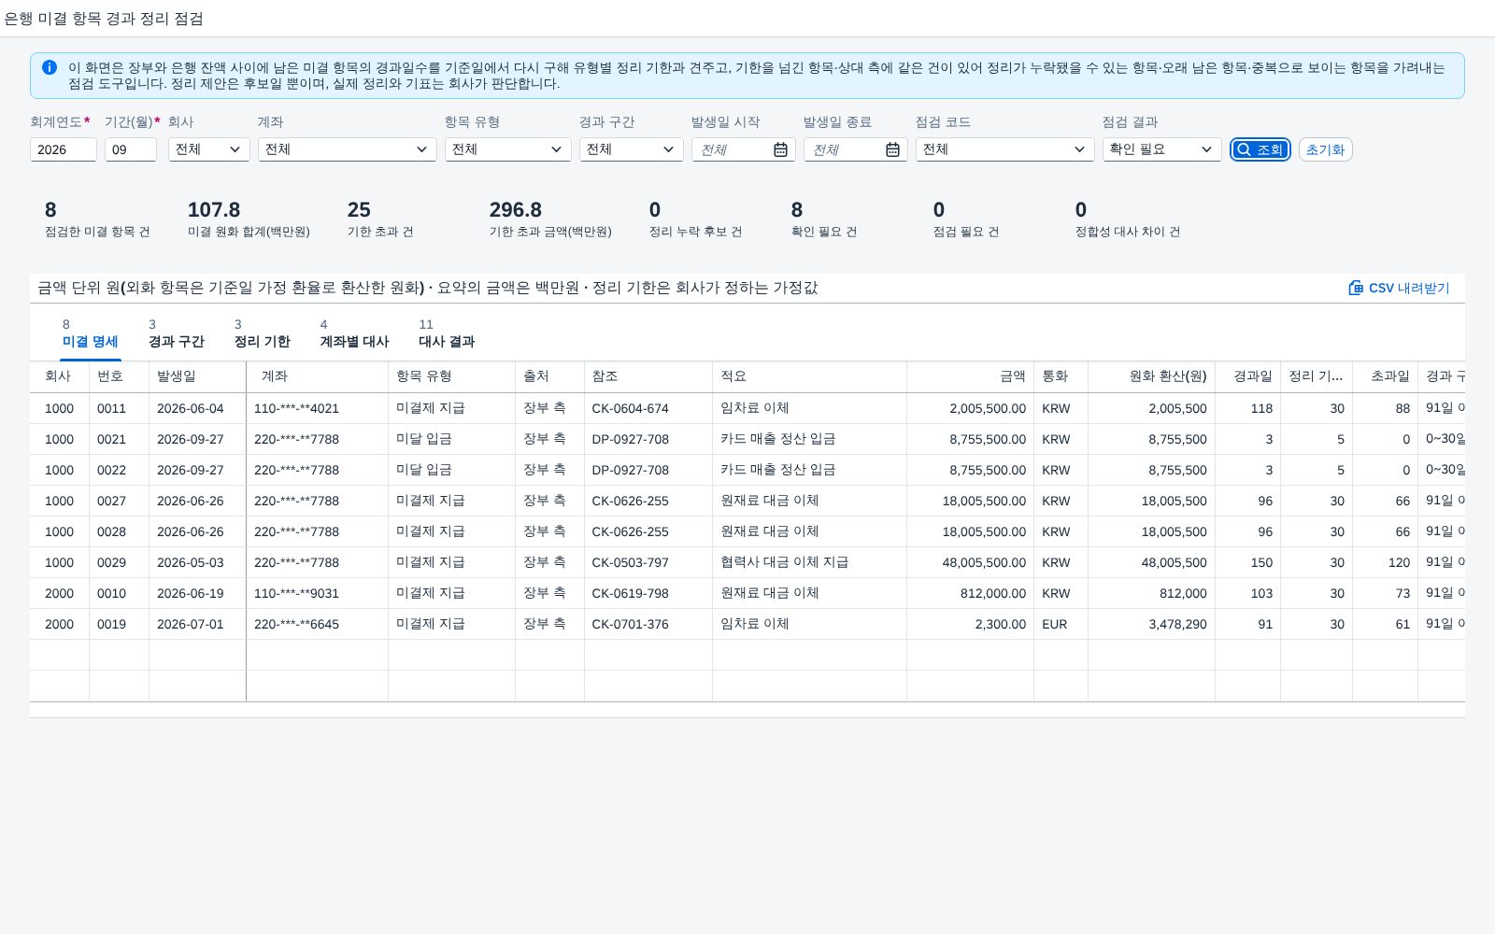
Task: Select item number cell 0011
Action: point(119,408)
